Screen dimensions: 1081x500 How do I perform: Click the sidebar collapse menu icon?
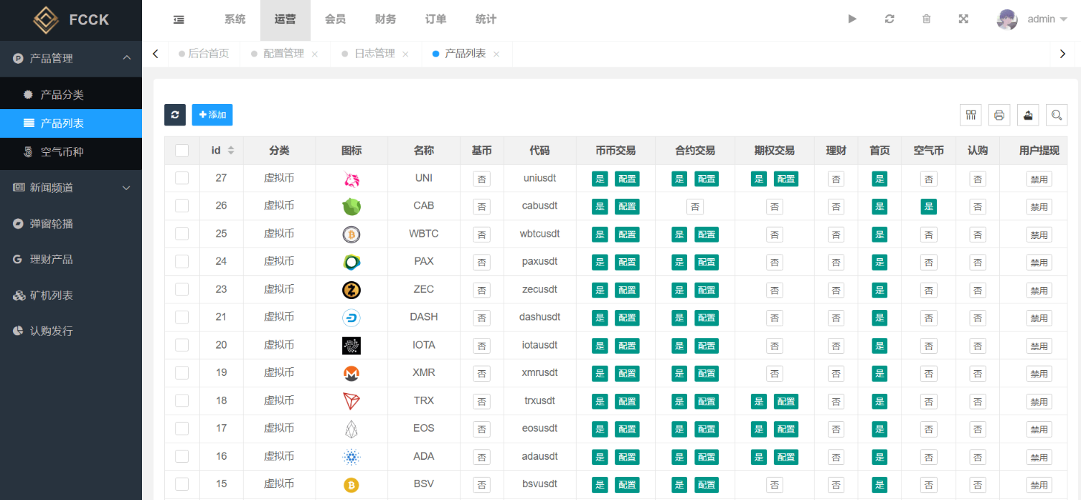tap(179, 19)
